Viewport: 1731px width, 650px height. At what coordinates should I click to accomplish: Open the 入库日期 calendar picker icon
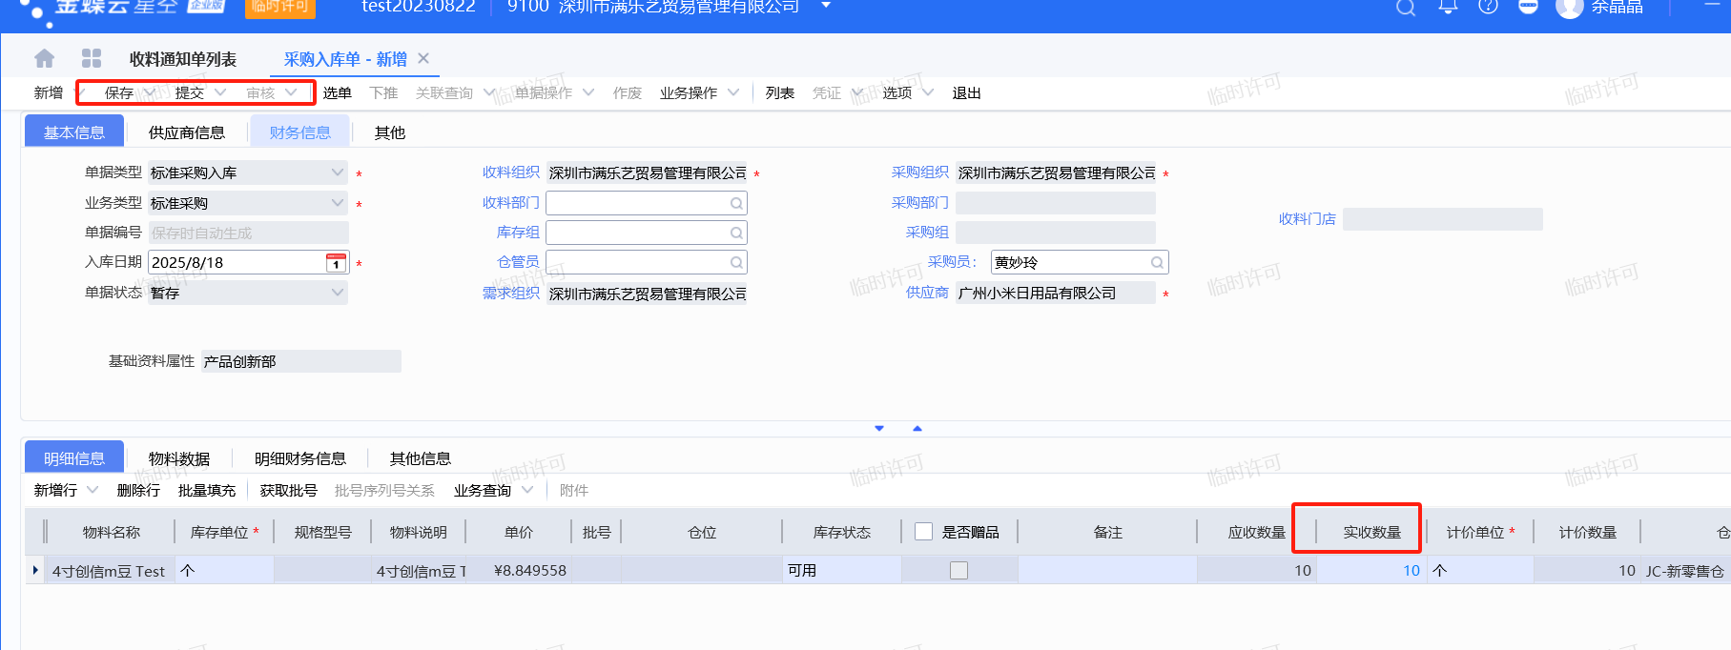[x=336, y=263]
